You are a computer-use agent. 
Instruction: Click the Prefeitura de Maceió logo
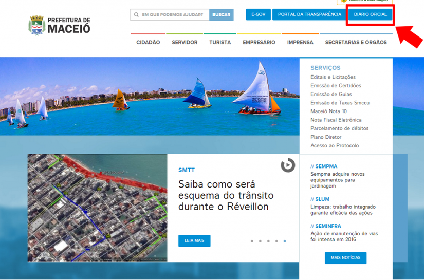pyautogui.click(x=60, y=25)
